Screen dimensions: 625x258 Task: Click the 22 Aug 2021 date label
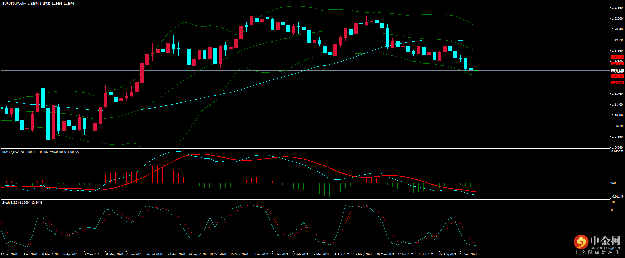448,254
